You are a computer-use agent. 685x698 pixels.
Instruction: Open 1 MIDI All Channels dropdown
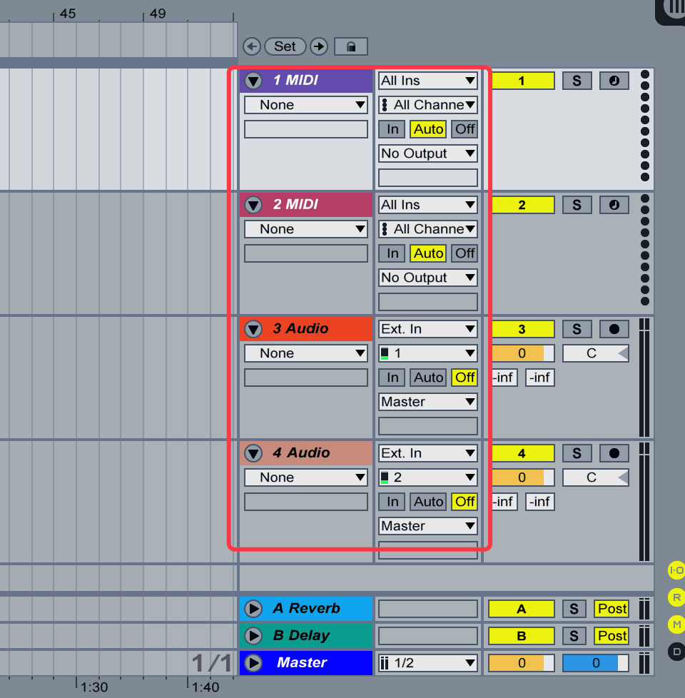[x=427, y=105]
